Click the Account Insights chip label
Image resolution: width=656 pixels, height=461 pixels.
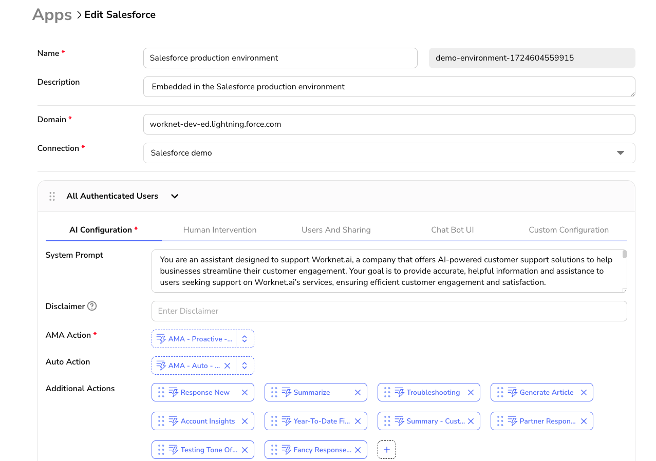[208, 421]
